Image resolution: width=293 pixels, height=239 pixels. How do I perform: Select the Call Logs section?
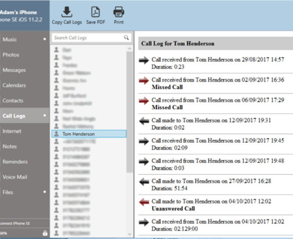tap(25, 116)
